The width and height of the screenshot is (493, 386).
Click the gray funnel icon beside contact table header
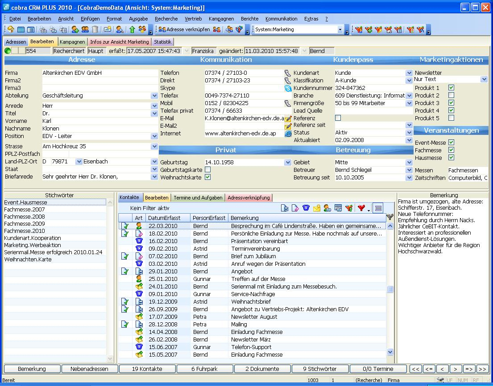point(390,216)
